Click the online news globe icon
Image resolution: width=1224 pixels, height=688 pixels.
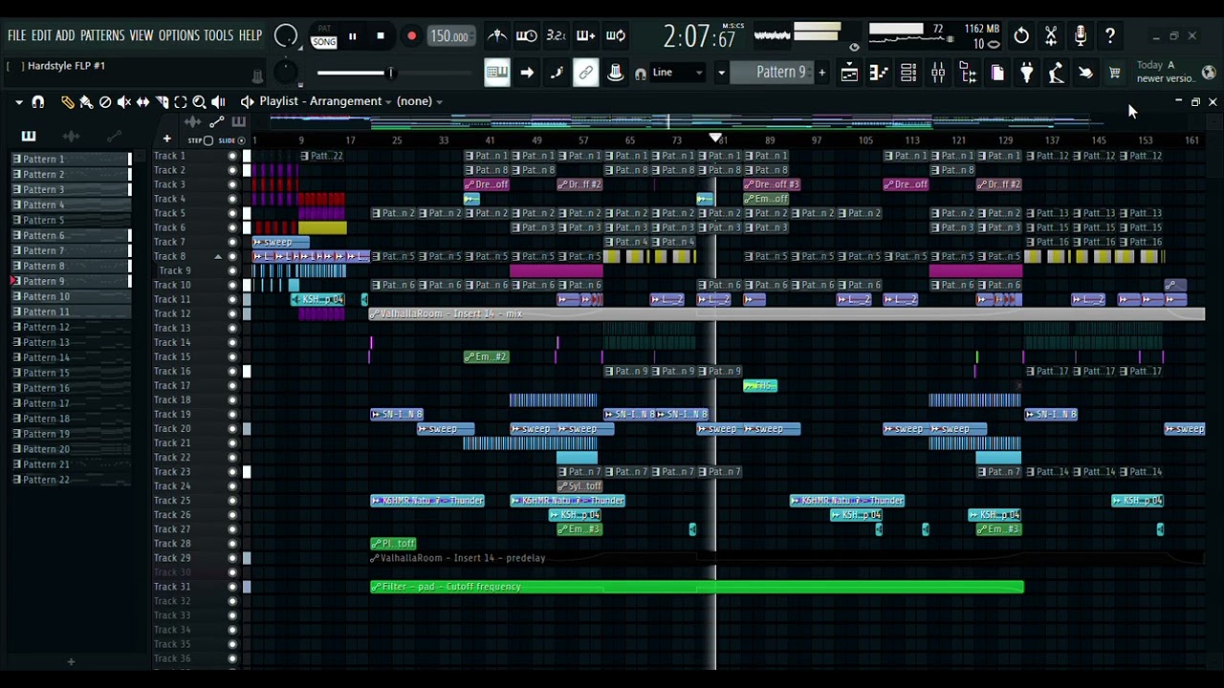pos(1209,73)
